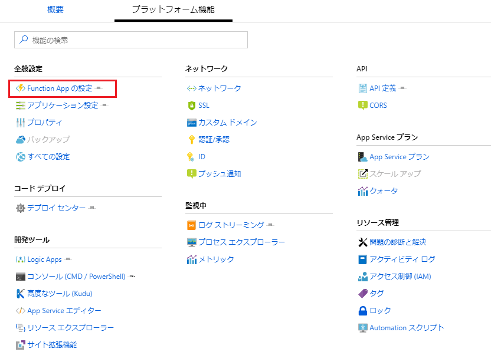
Task: Open メトリック link
Action: [x=216, y=259]
